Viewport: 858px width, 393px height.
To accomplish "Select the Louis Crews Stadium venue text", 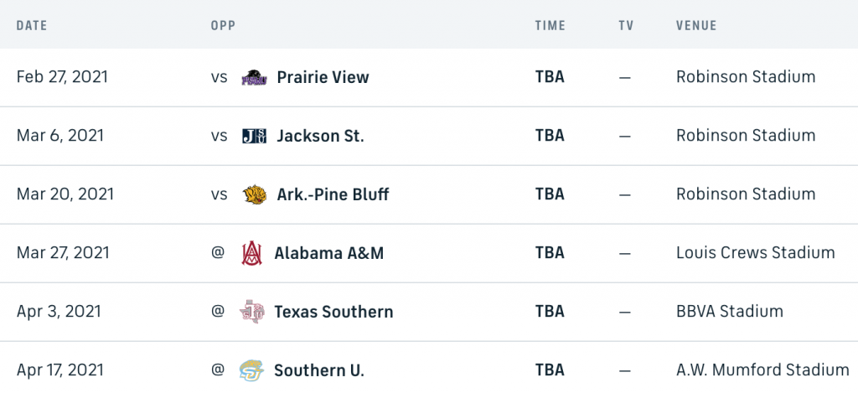I will [756, 253].
